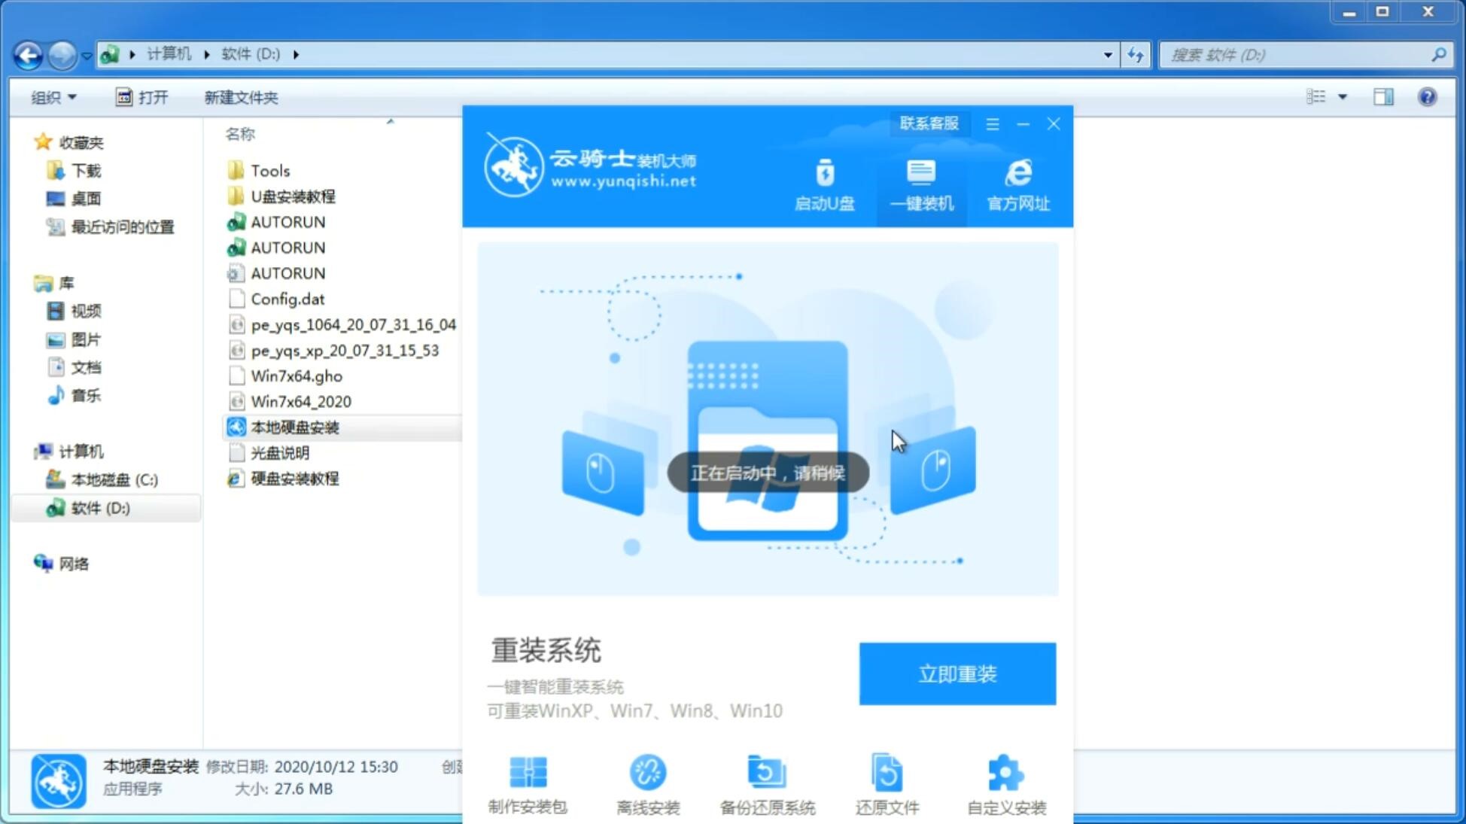Select Win7x64_2020 file in explorer

pos(300,401)
